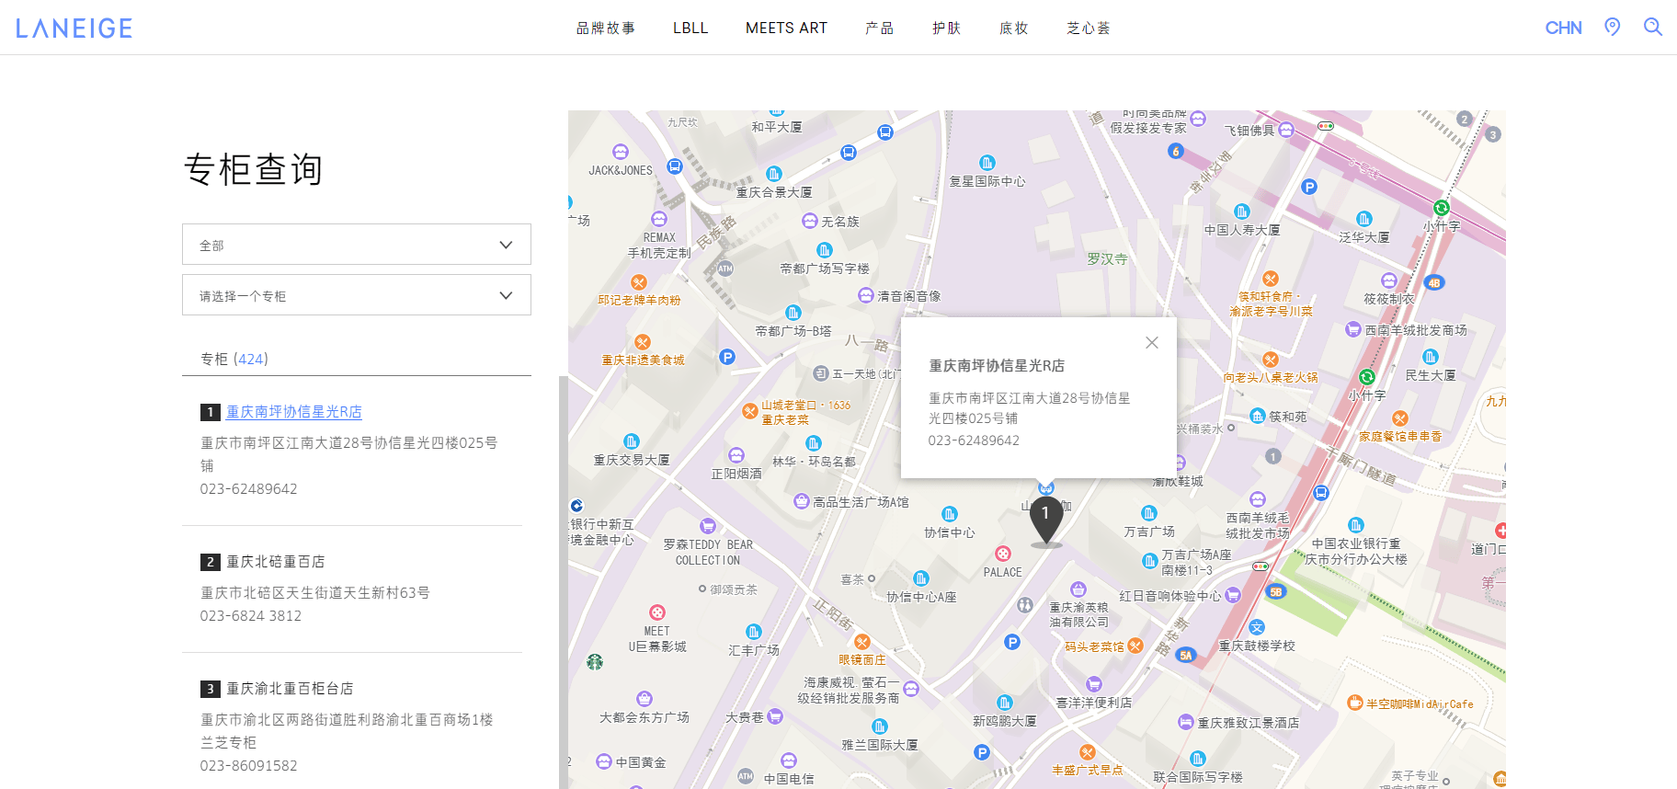Image resolution: width=1677 pixels, height=789 pixels.
Task: Open the store locator pin icon
Action: point(1613,27)
